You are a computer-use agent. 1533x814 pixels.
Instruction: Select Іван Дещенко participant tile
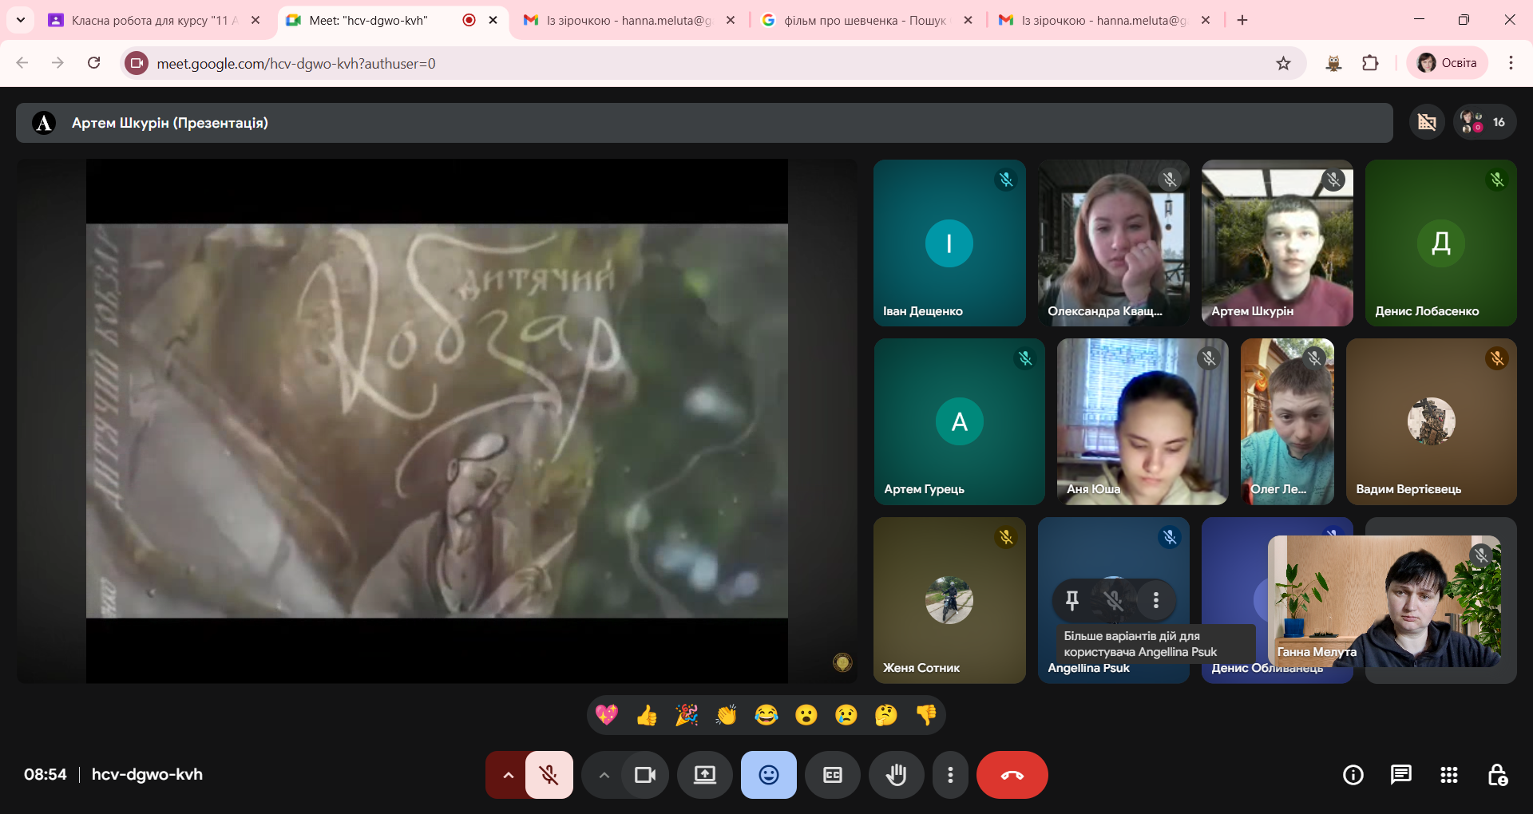[x=949, y=243]
